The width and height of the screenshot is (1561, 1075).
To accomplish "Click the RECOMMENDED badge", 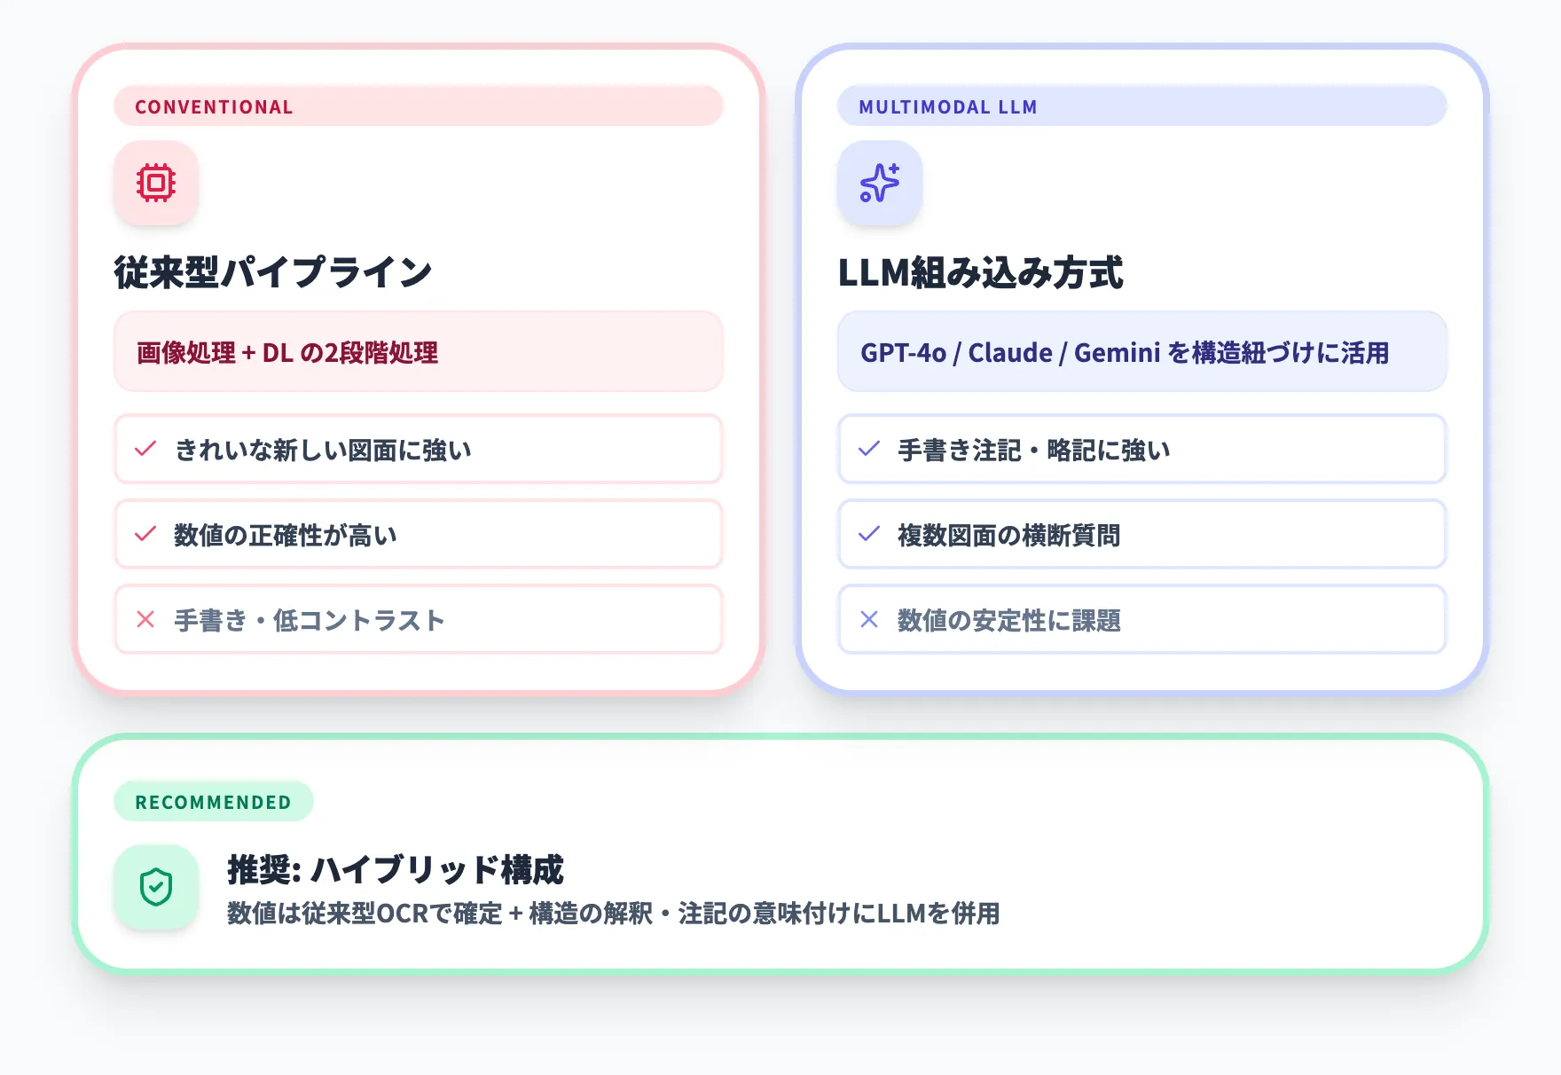I will click(x=213, y=802).
